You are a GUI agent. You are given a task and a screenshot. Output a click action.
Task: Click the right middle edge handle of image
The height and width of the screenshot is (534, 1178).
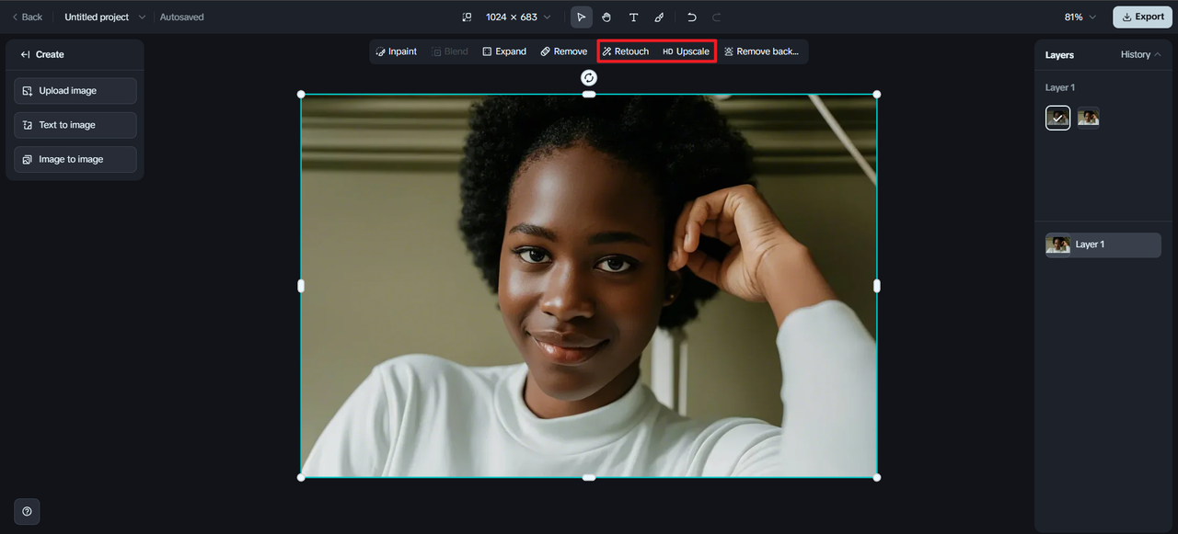click(x=877, y=286)
